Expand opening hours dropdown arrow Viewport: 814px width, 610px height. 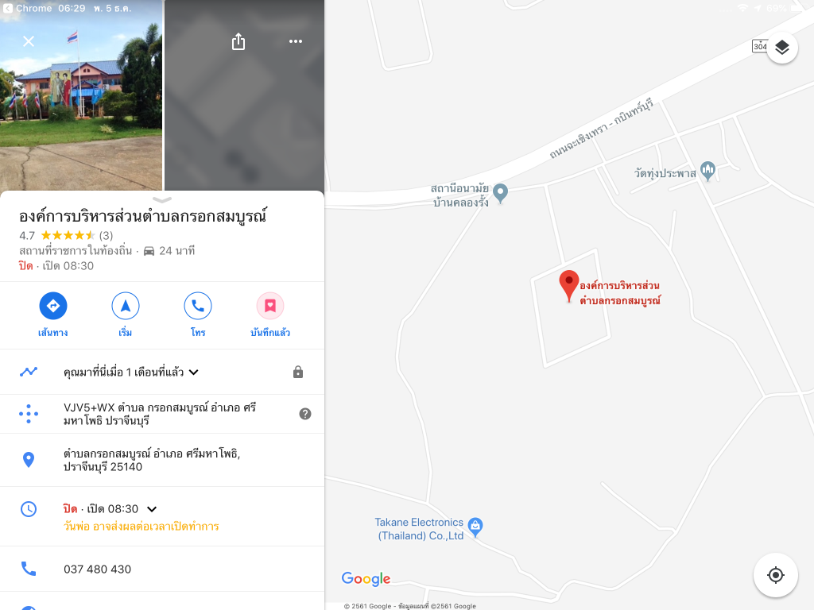point(152,509)
